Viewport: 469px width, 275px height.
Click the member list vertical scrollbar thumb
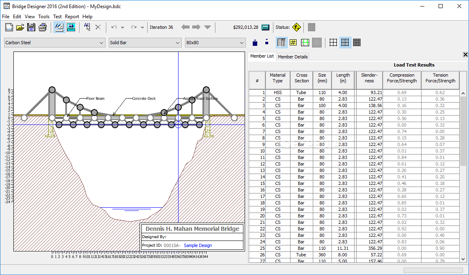click(463, 131)
